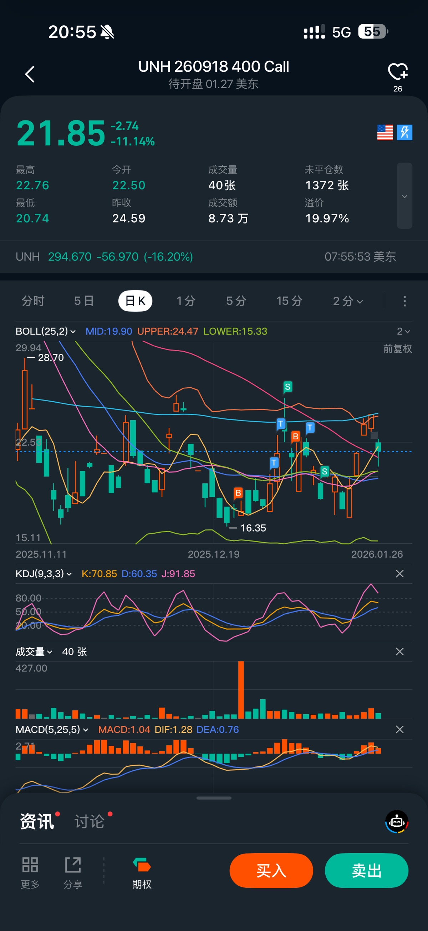Tap the back arrow icon
The width and height of the screenshot is (428, 931).
point(30,75)
